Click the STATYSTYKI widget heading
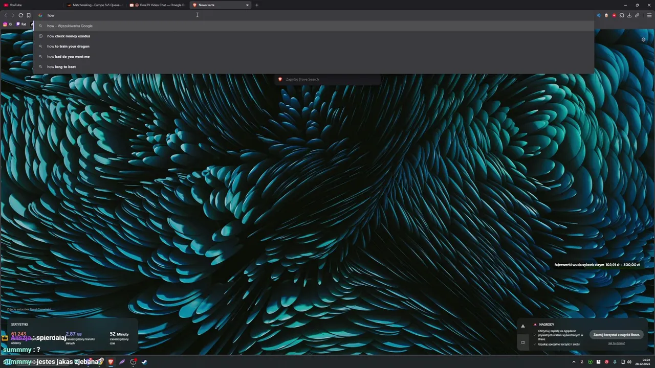Image resolution: width=655 pixels, height=368 pixels. (19, 325)
